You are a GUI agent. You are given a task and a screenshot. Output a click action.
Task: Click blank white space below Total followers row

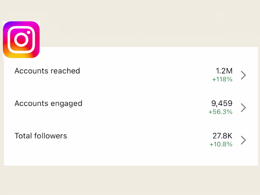coord(130,157)
